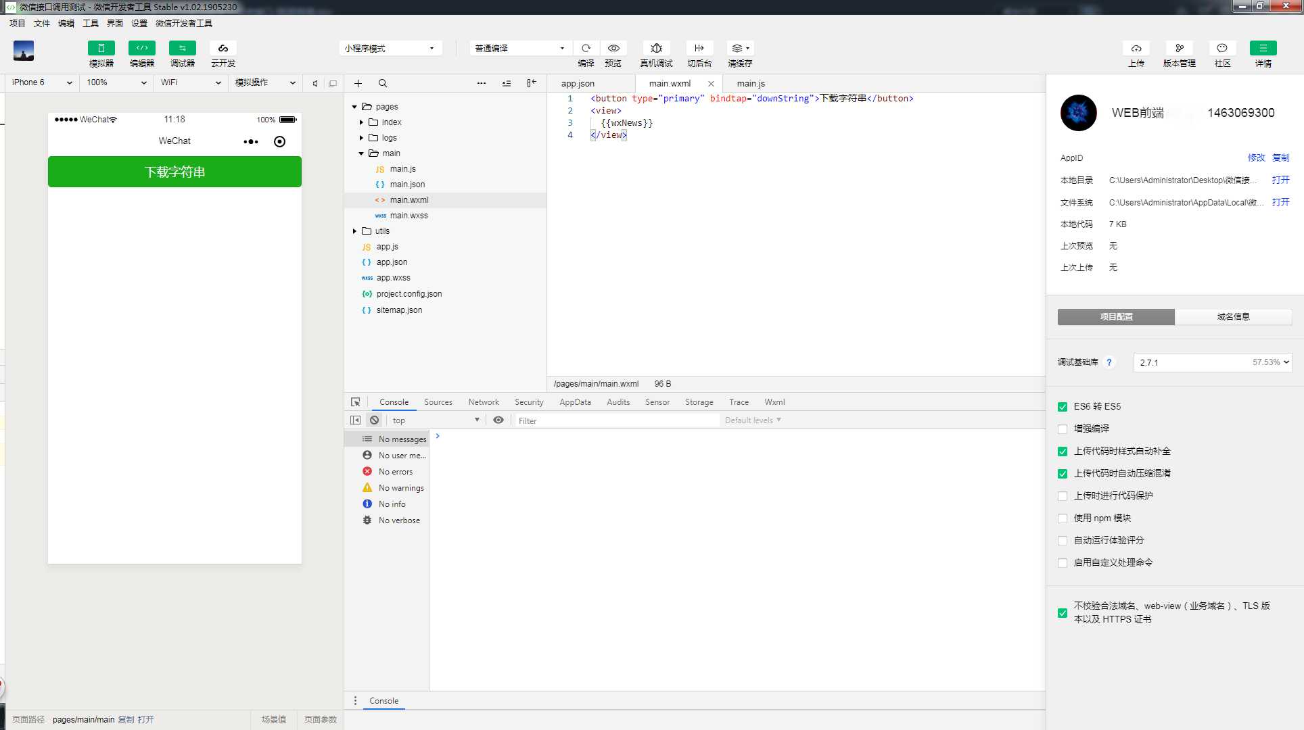Click the console Filter input field
Viewport: 1304px width, 730px height.
[617, 420]
